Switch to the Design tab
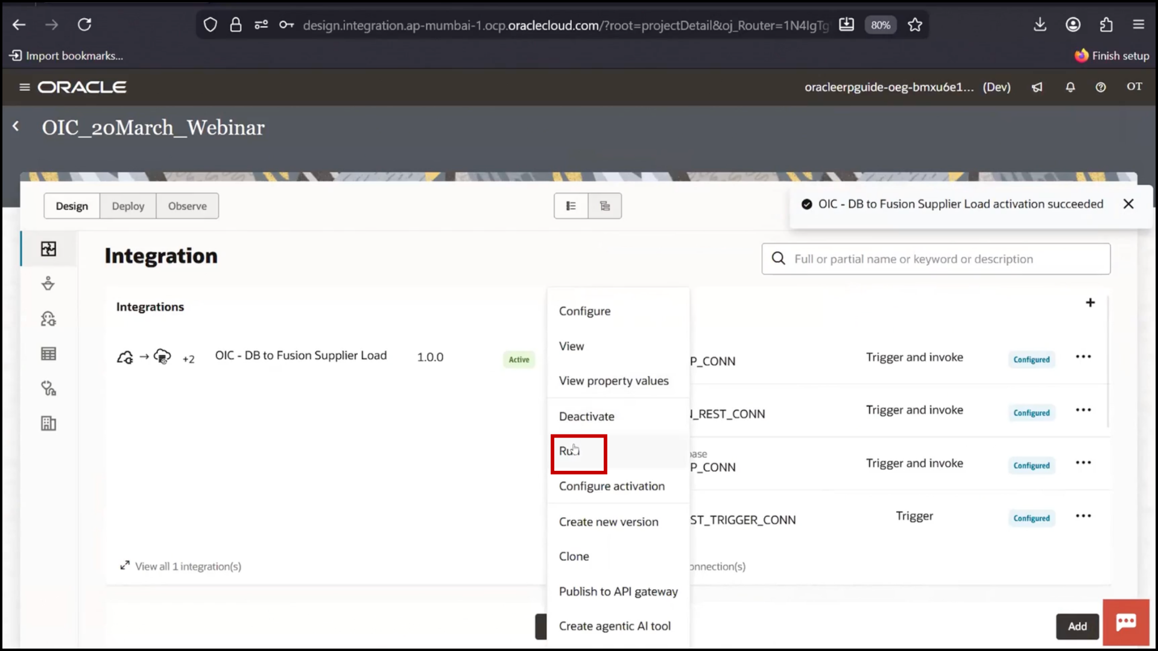This screenshot has width=1158, height=651. [x=72, y=206]
